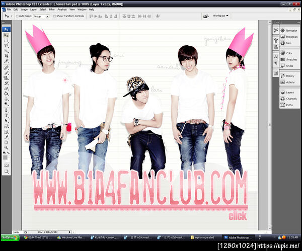Select the History Brush tool
Screen dimensions: 302x251
click(7, 83)
